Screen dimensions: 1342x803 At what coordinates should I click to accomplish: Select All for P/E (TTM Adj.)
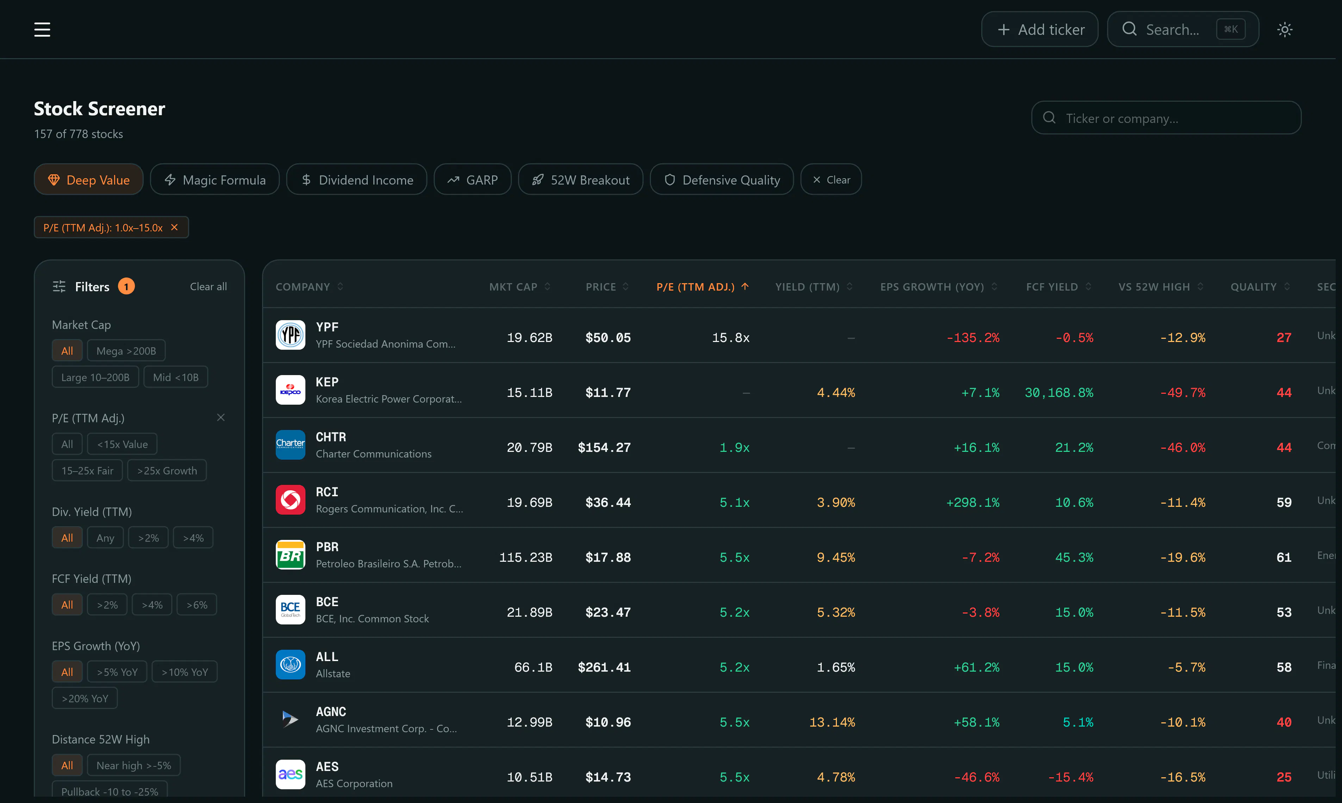click(x=67, y=444)
